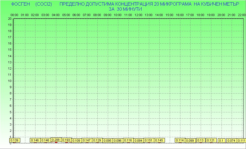Viewport: 246px width, 149px height.
Task: Click the ЗА 30 МИНУТИ subtitle text
Action: [125, 9]
